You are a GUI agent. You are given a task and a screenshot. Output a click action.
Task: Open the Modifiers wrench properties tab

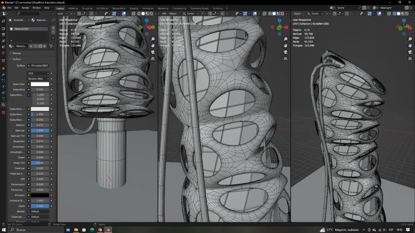click(x=3, y=75)
